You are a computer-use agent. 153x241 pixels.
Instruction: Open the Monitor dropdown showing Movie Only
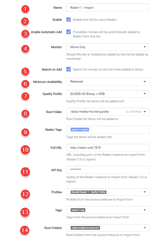tap(108, 47)
